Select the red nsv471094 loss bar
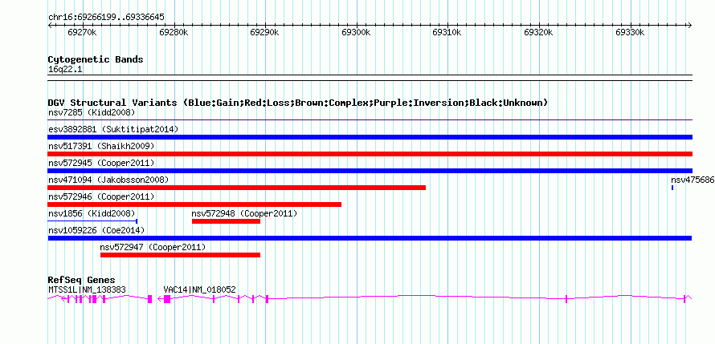715x344 pixels. click(237, 188)
